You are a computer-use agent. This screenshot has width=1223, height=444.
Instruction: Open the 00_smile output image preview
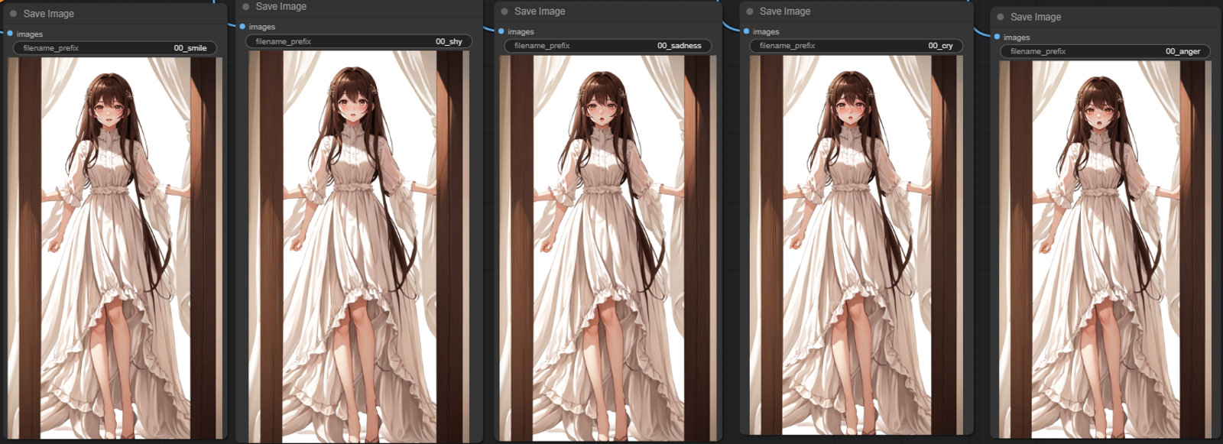[115, 248]
